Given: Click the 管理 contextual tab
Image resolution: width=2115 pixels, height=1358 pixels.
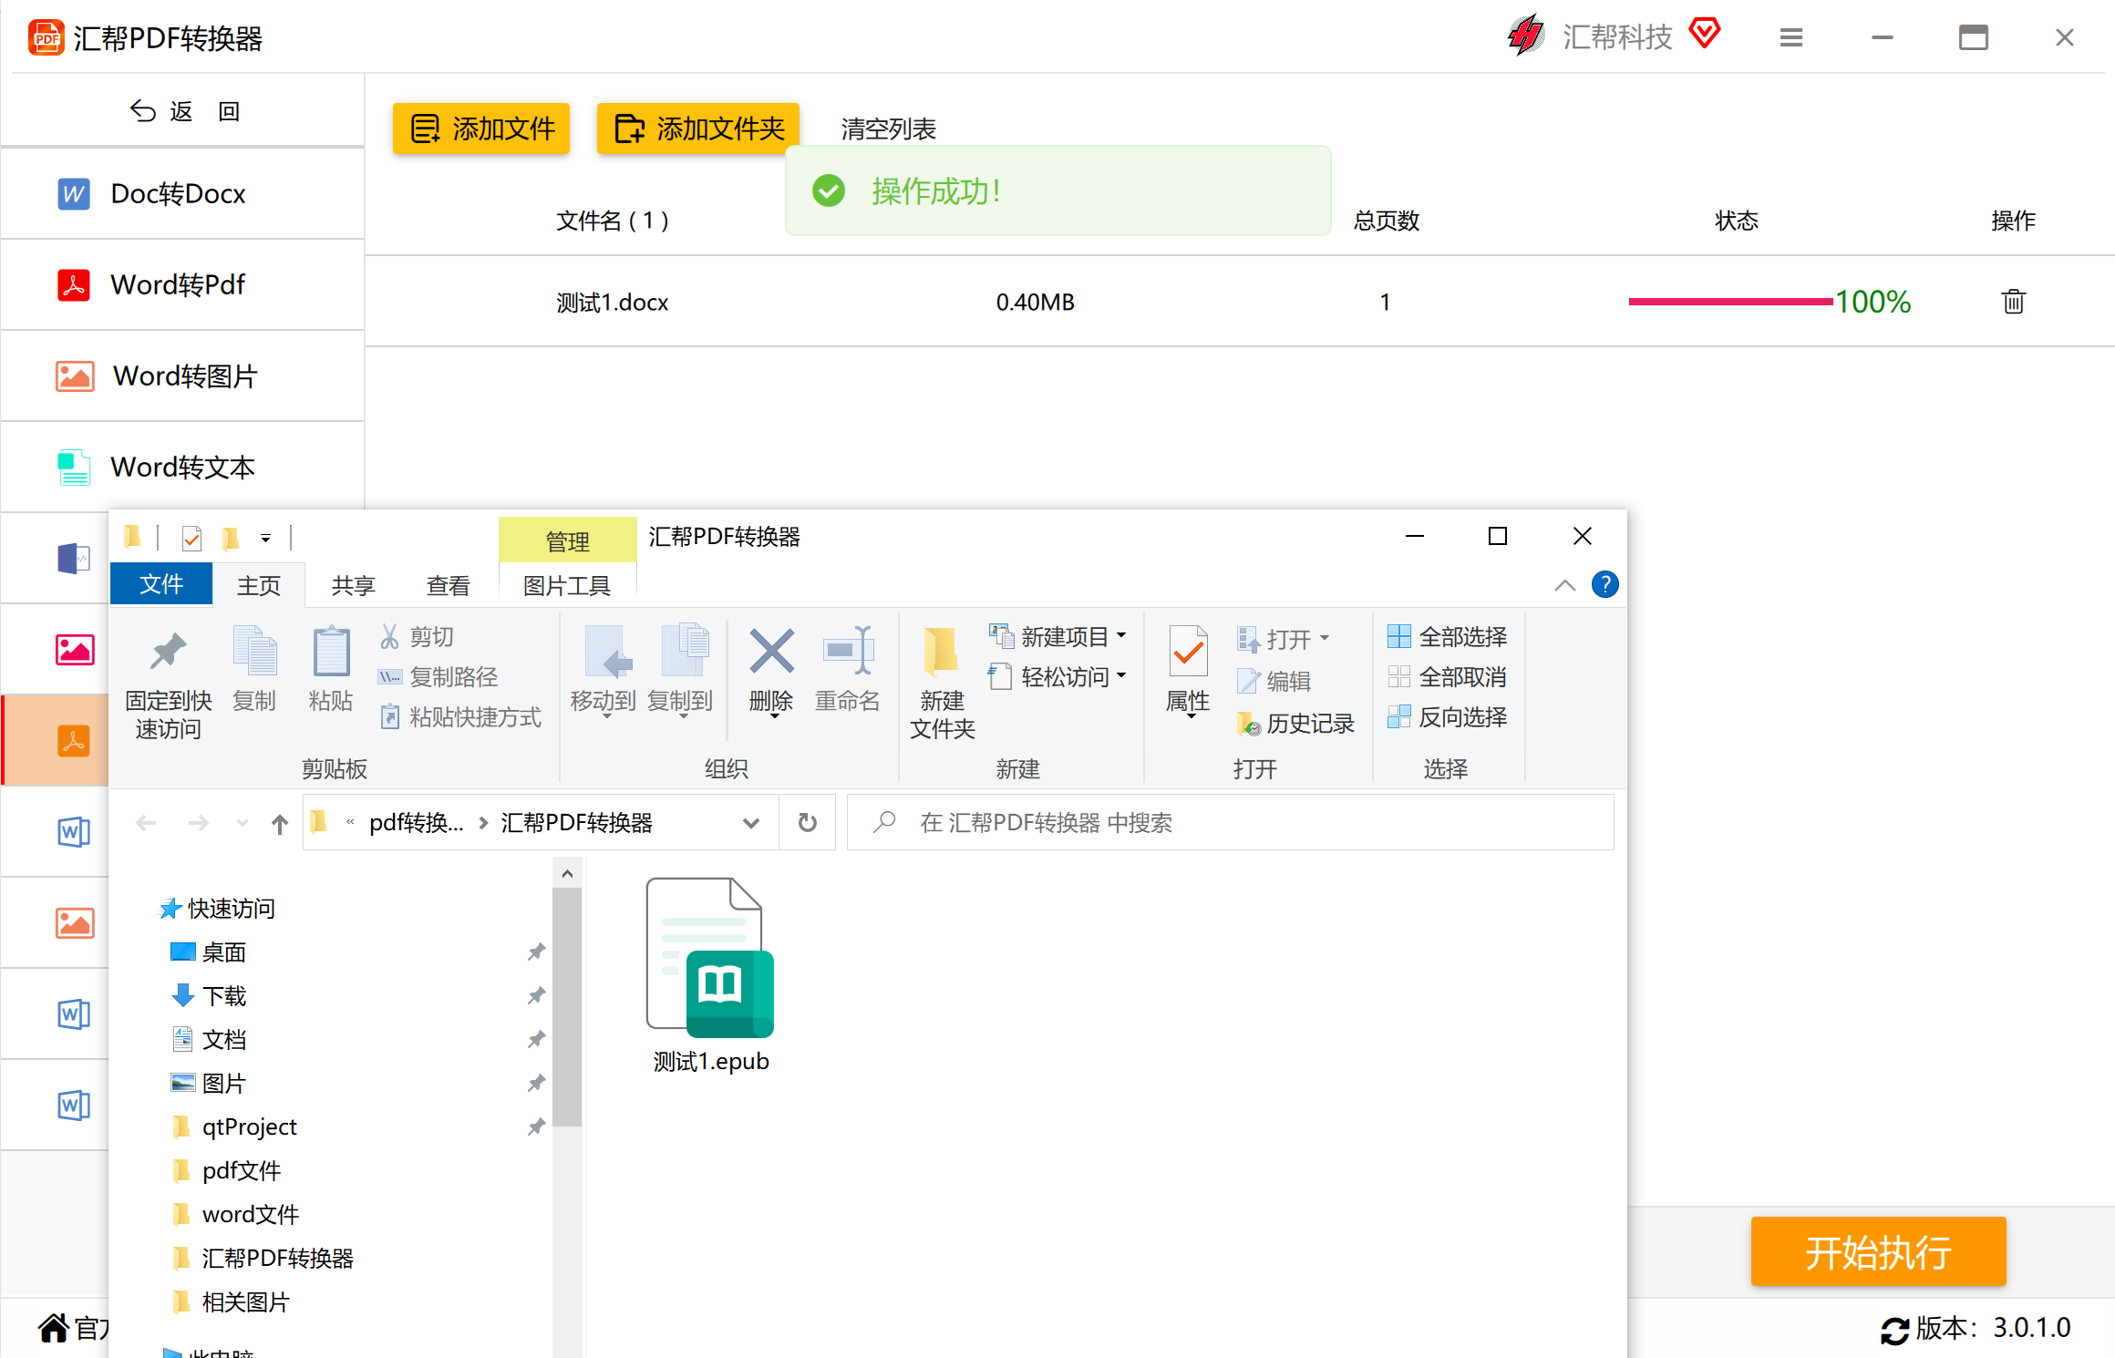Looking at the screenshot, I should click(x=567, y=540).
